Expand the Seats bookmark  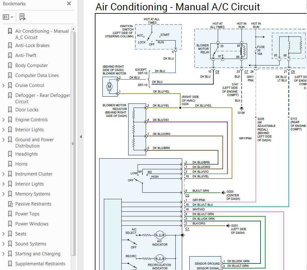pos(3,234)
